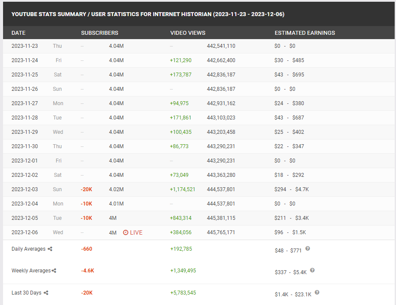This screenshot has height=305, width=396.
Task: Click the $30 - $485 earnings estimate
Action: pyautogui.click(x=289, y=60)
